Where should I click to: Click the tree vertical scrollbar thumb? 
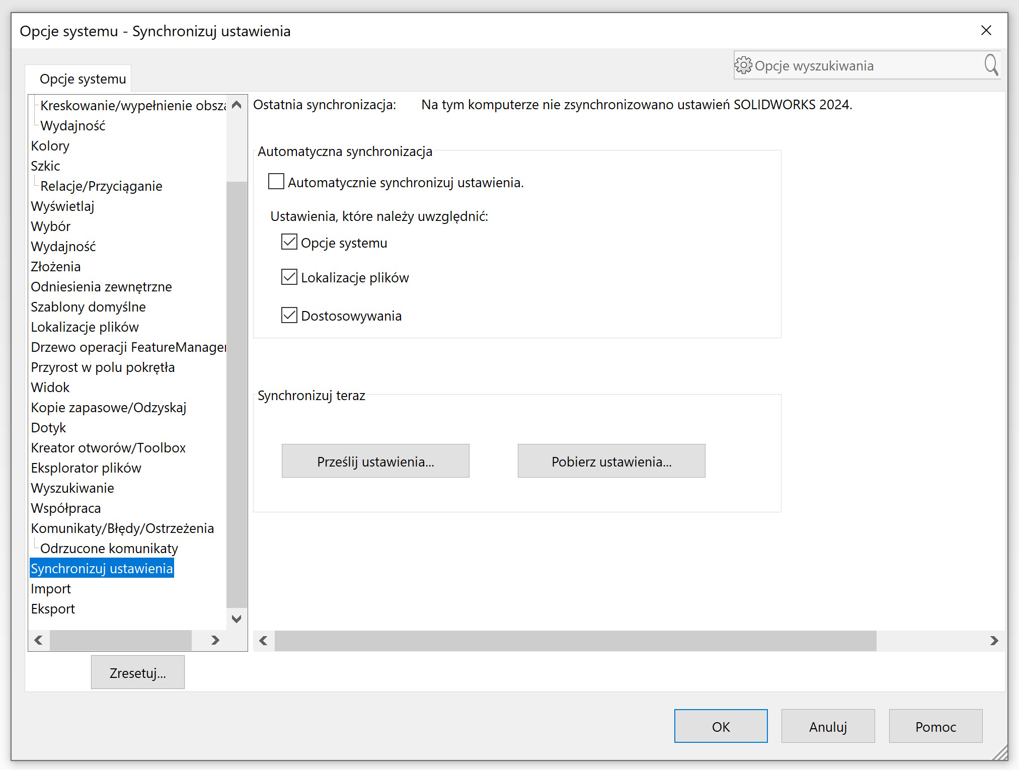237,395
